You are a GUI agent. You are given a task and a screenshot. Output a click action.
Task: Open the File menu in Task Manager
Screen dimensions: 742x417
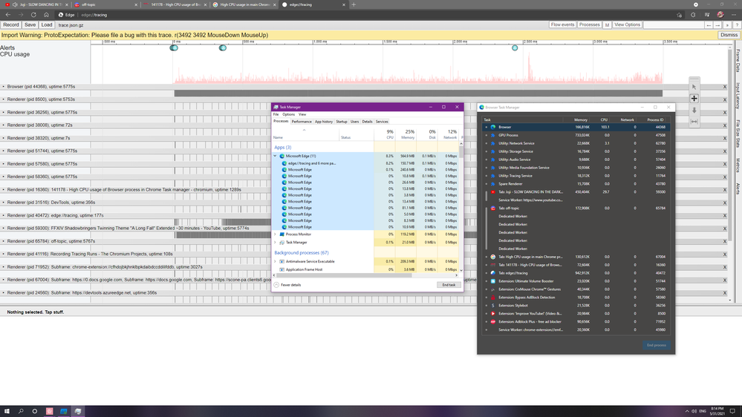pyautogui.click(x=276, y=114)
